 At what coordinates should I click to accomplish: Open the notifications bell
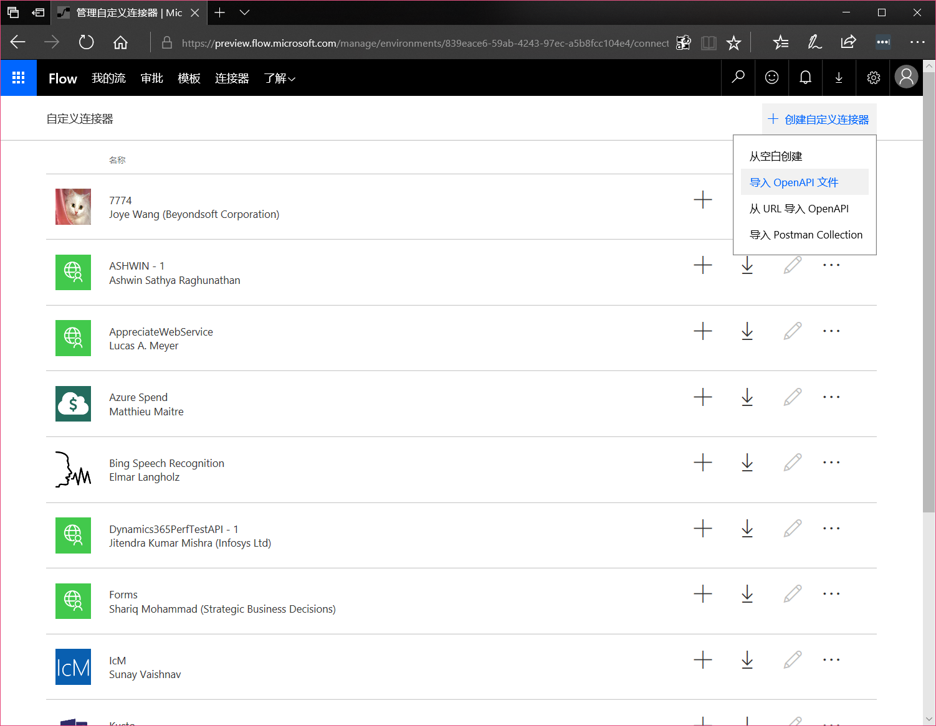805,77
